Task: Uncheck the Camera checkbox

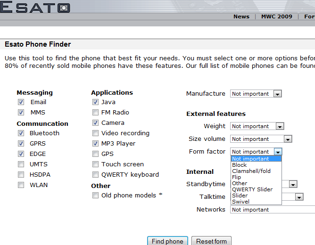Action: coord(95,123)
